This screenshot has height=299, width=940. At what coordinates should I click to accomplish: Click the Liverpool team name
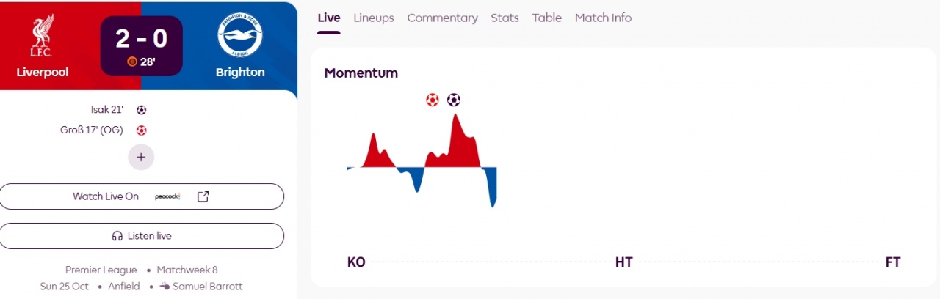(43, 73)
